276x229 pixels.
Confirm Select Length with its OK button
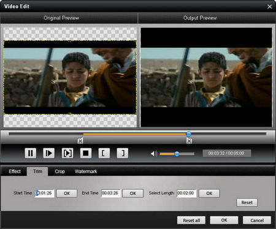[209, 193]
